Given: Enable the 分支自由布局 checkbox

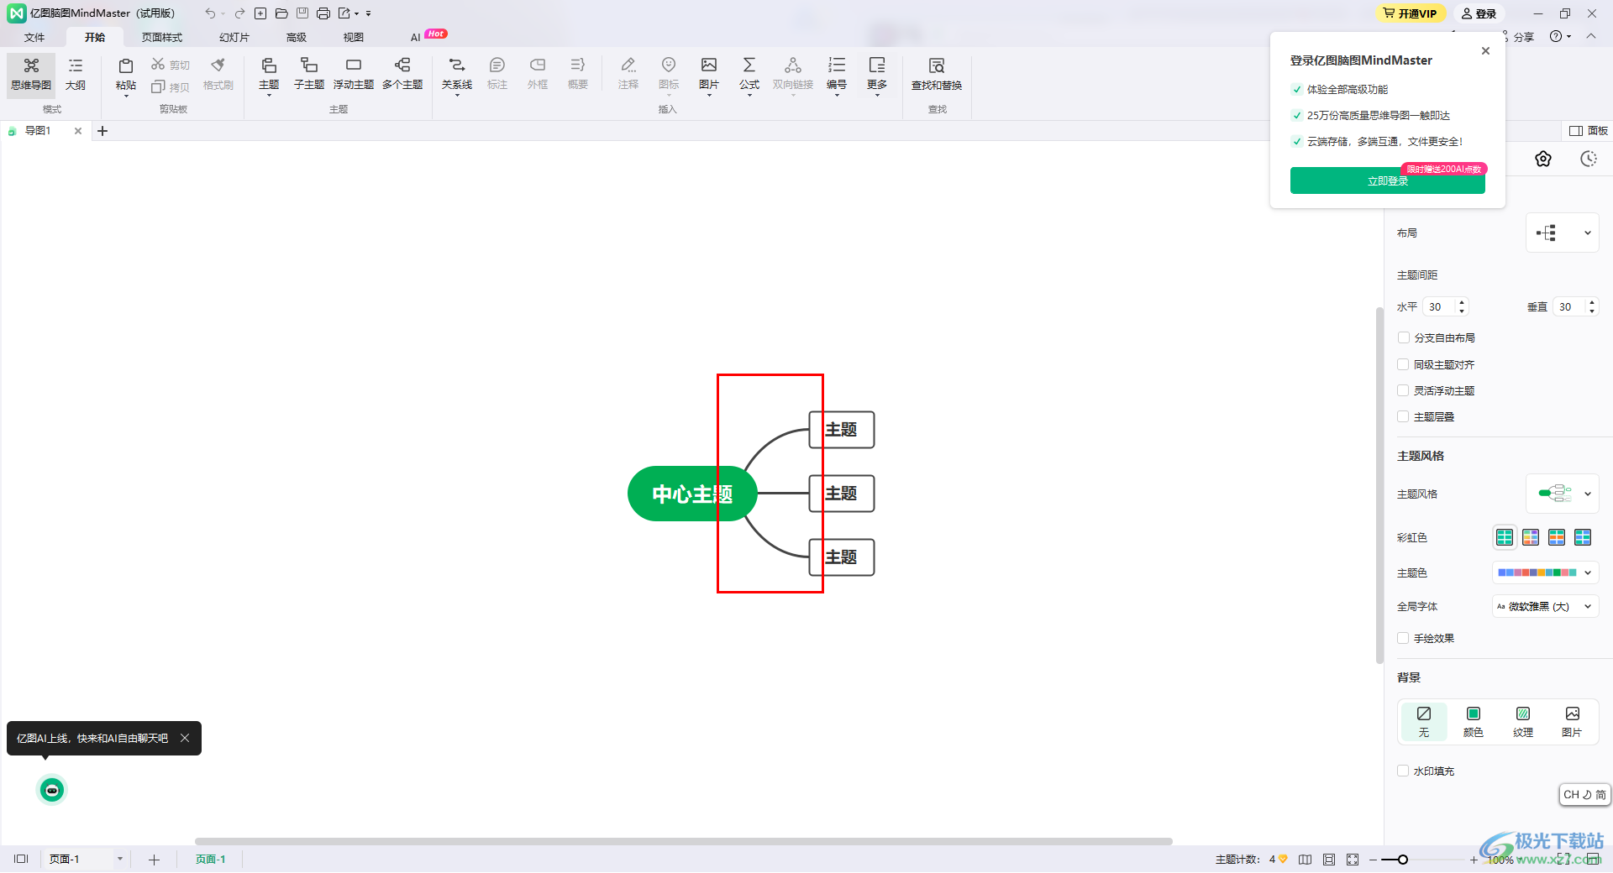Looking at the screenshot, I should [x=1403, y=338].
